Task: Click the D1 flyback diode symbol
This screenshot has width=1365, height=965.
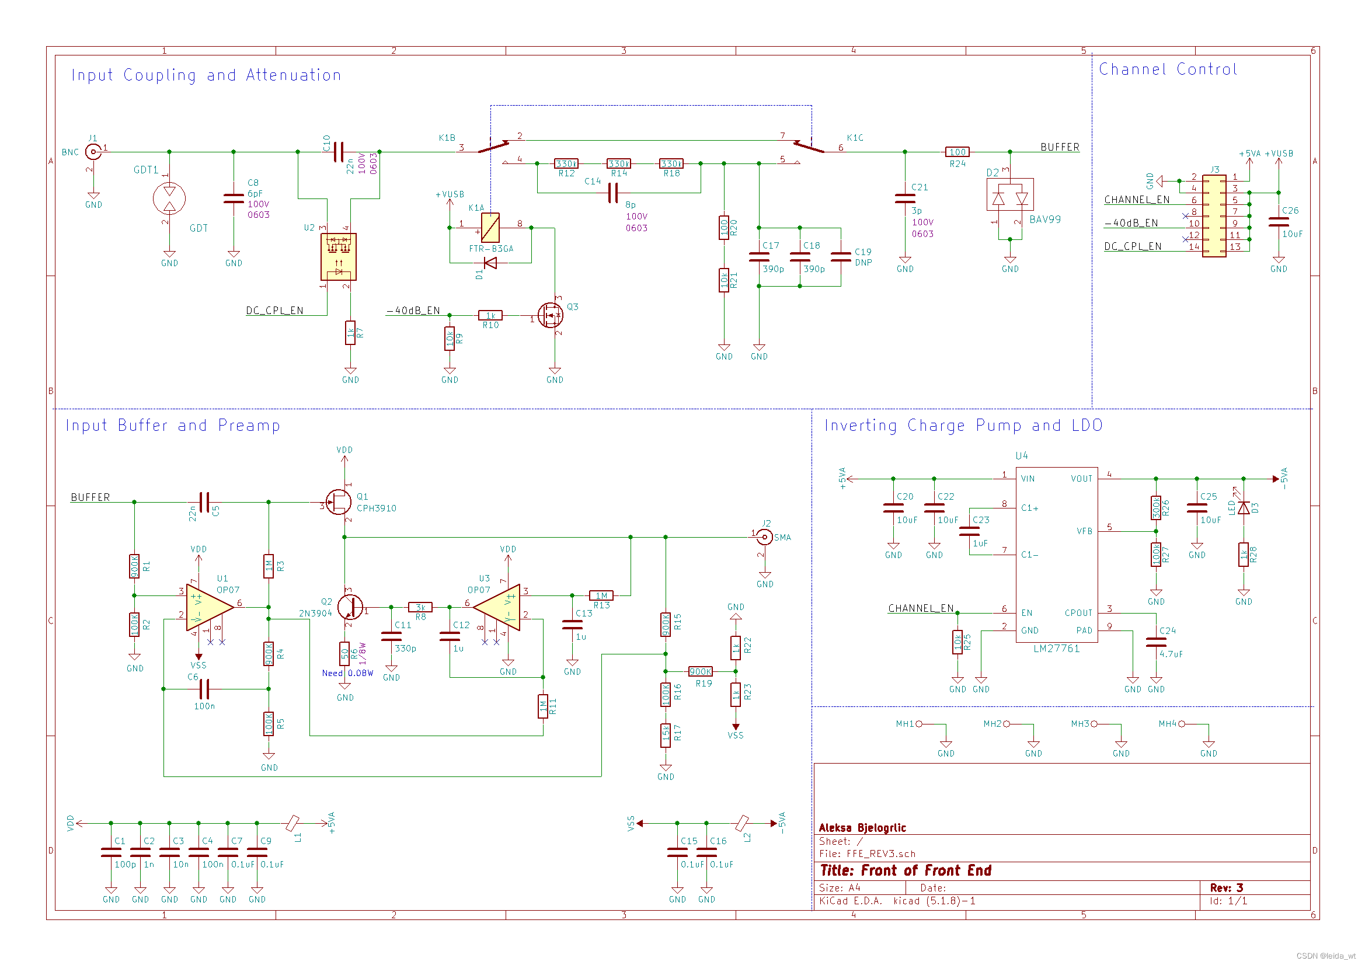Action: (x=490, y=263)
